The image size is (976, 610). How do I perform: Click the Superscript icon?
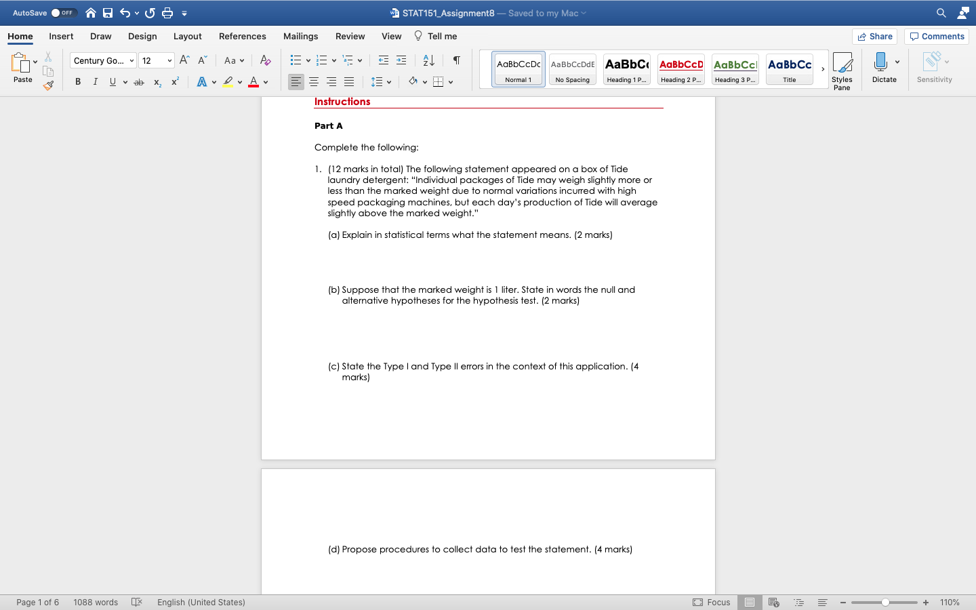(175, 82)
